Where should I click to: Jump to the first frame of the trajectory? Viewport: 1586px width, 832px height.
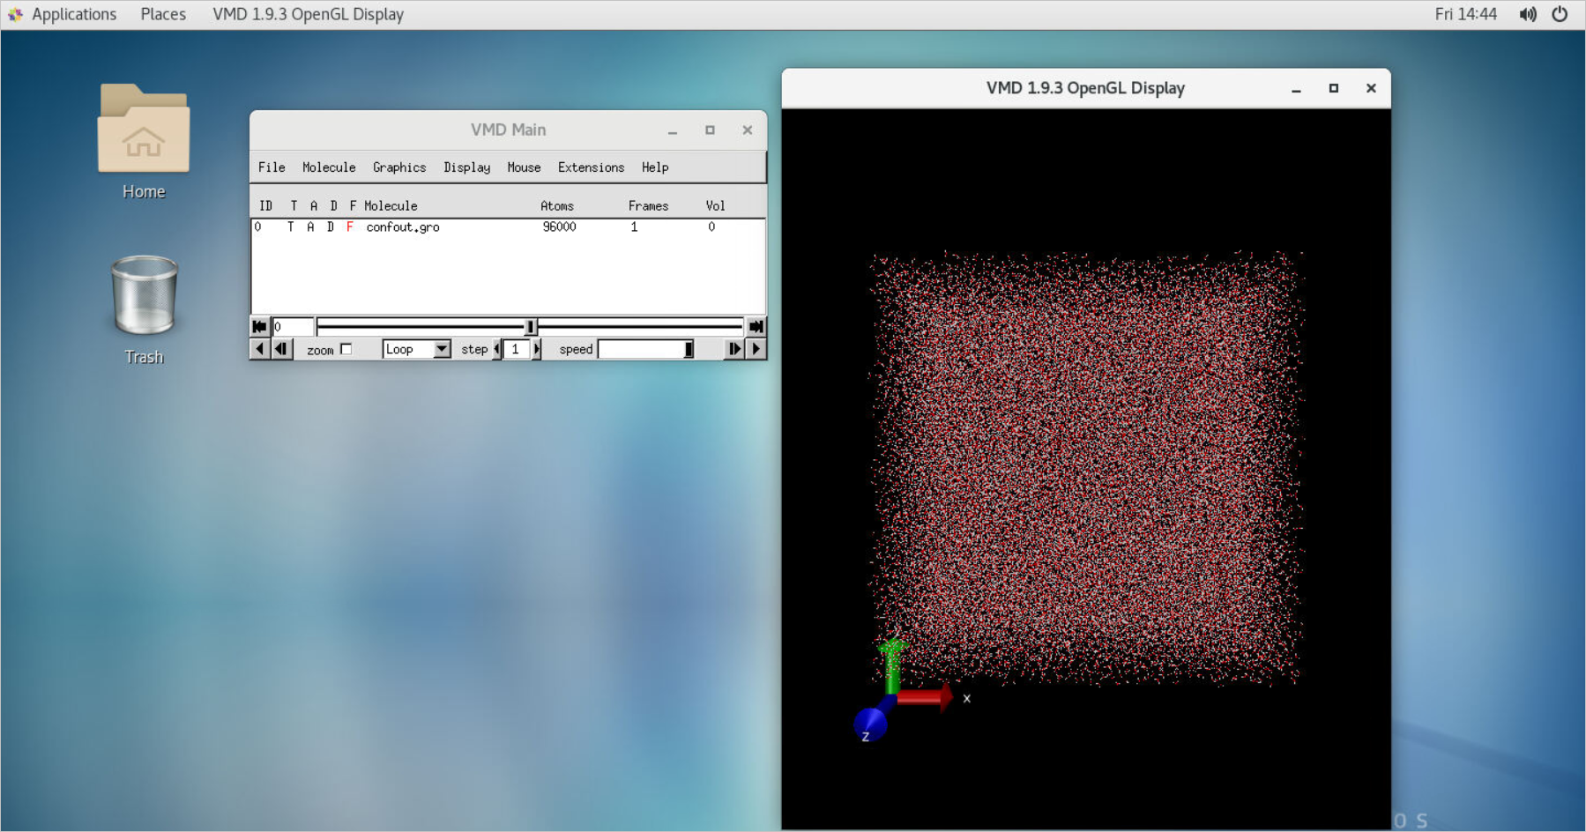(x=259, y=326)
